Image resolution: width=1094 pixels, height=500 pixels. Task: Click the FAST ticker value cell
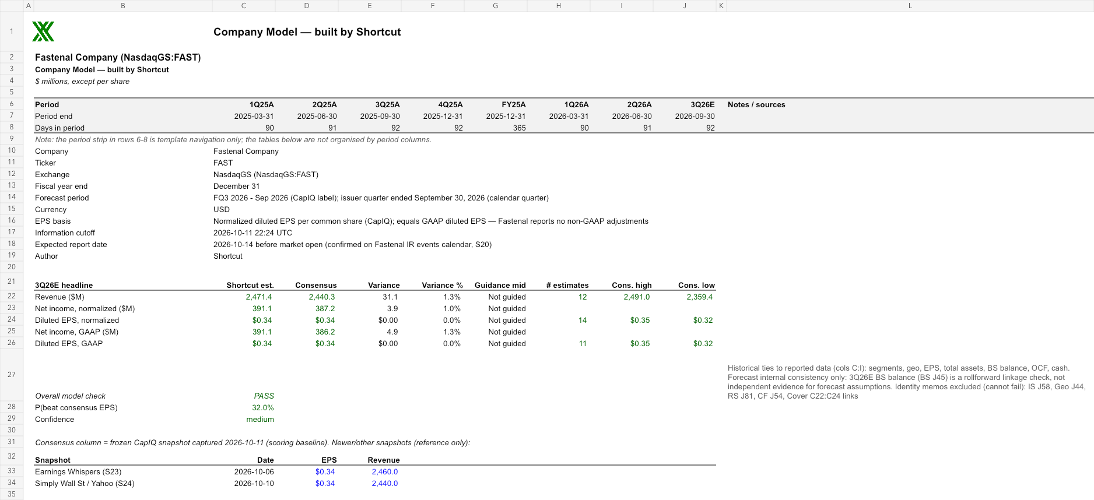[x=223, y=163]
